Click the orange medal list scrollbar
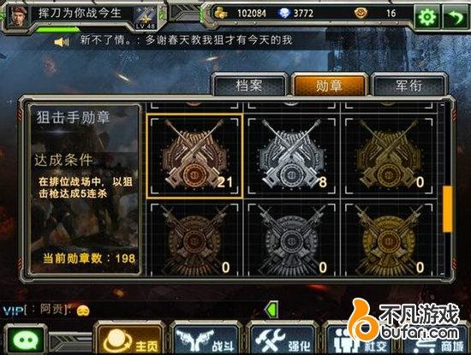The width and height of the screenshot is (471, 355). 447,209
